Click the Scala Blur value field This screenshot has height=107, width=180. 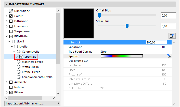pyautogui.click(x=168, y=26)
